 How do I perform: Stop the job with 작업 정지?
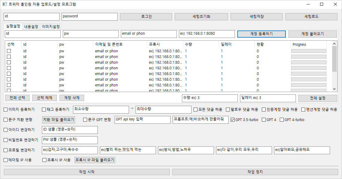tap(255, 172)
